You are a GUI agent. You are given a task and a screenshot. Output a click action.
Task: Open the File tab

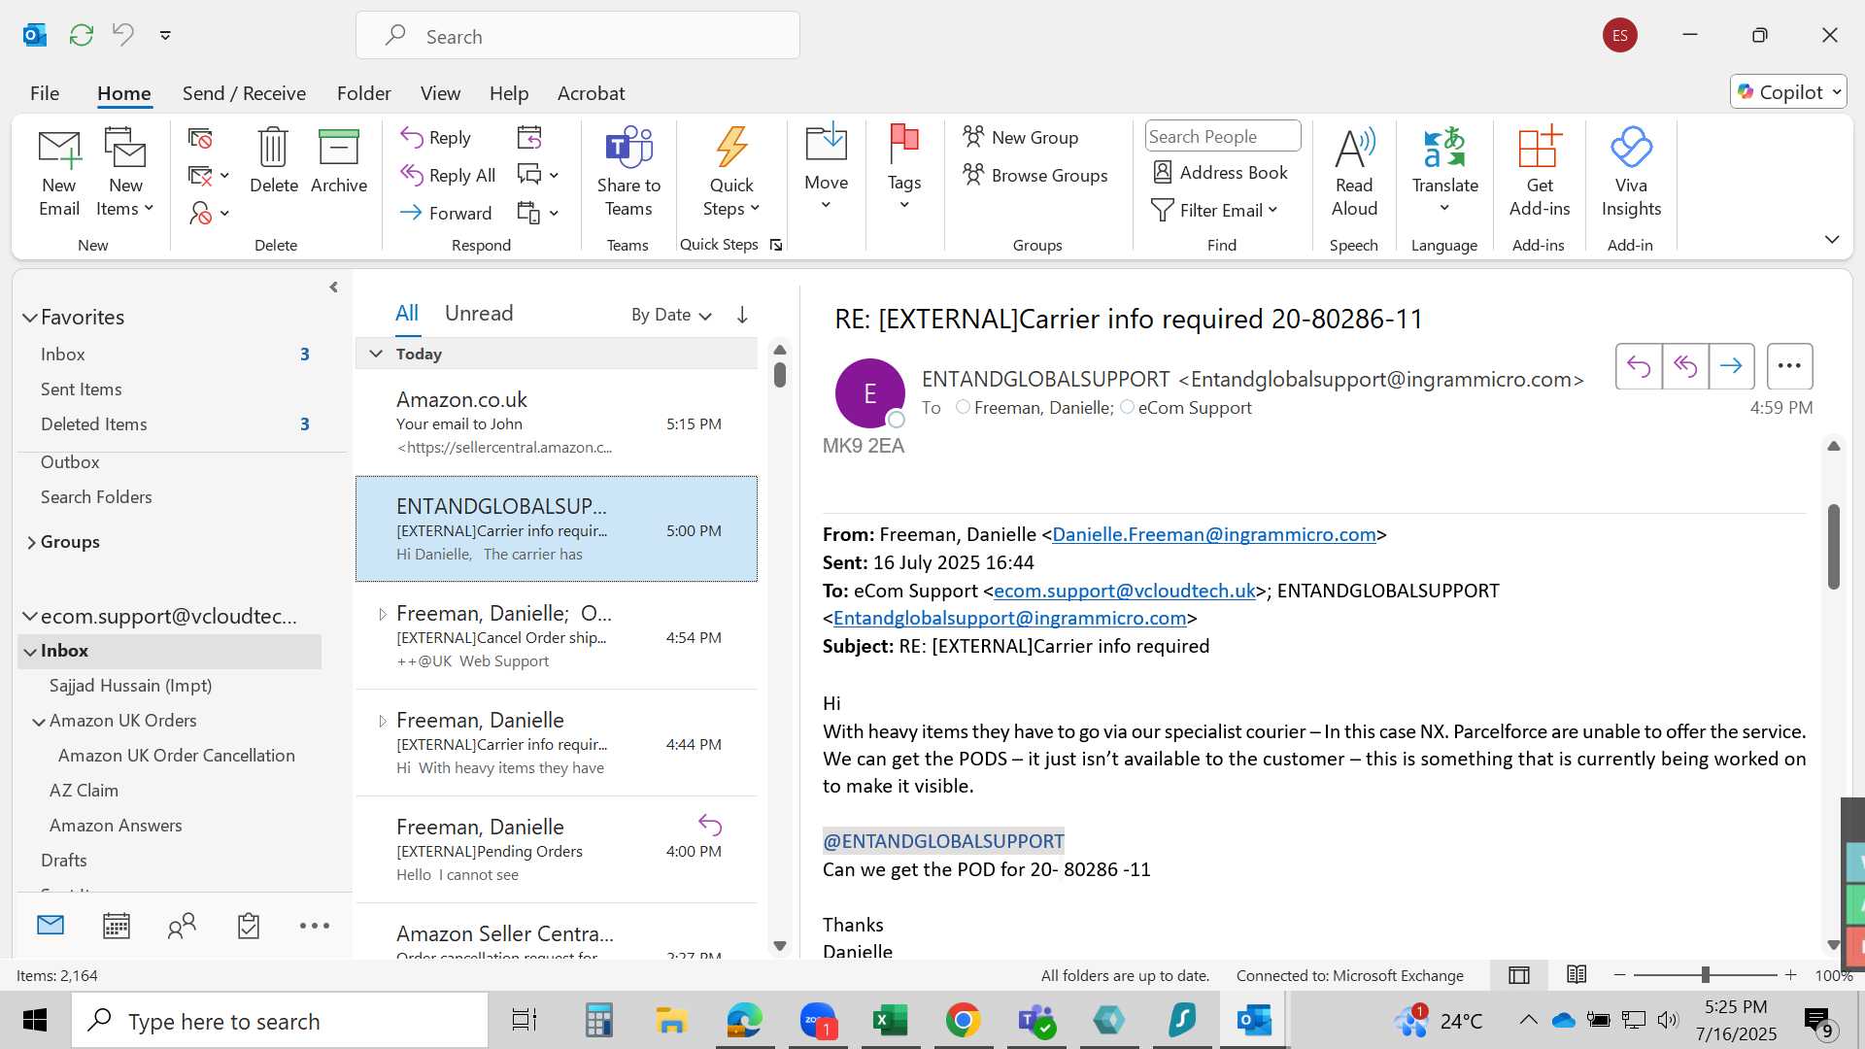[x=45, y=93]
